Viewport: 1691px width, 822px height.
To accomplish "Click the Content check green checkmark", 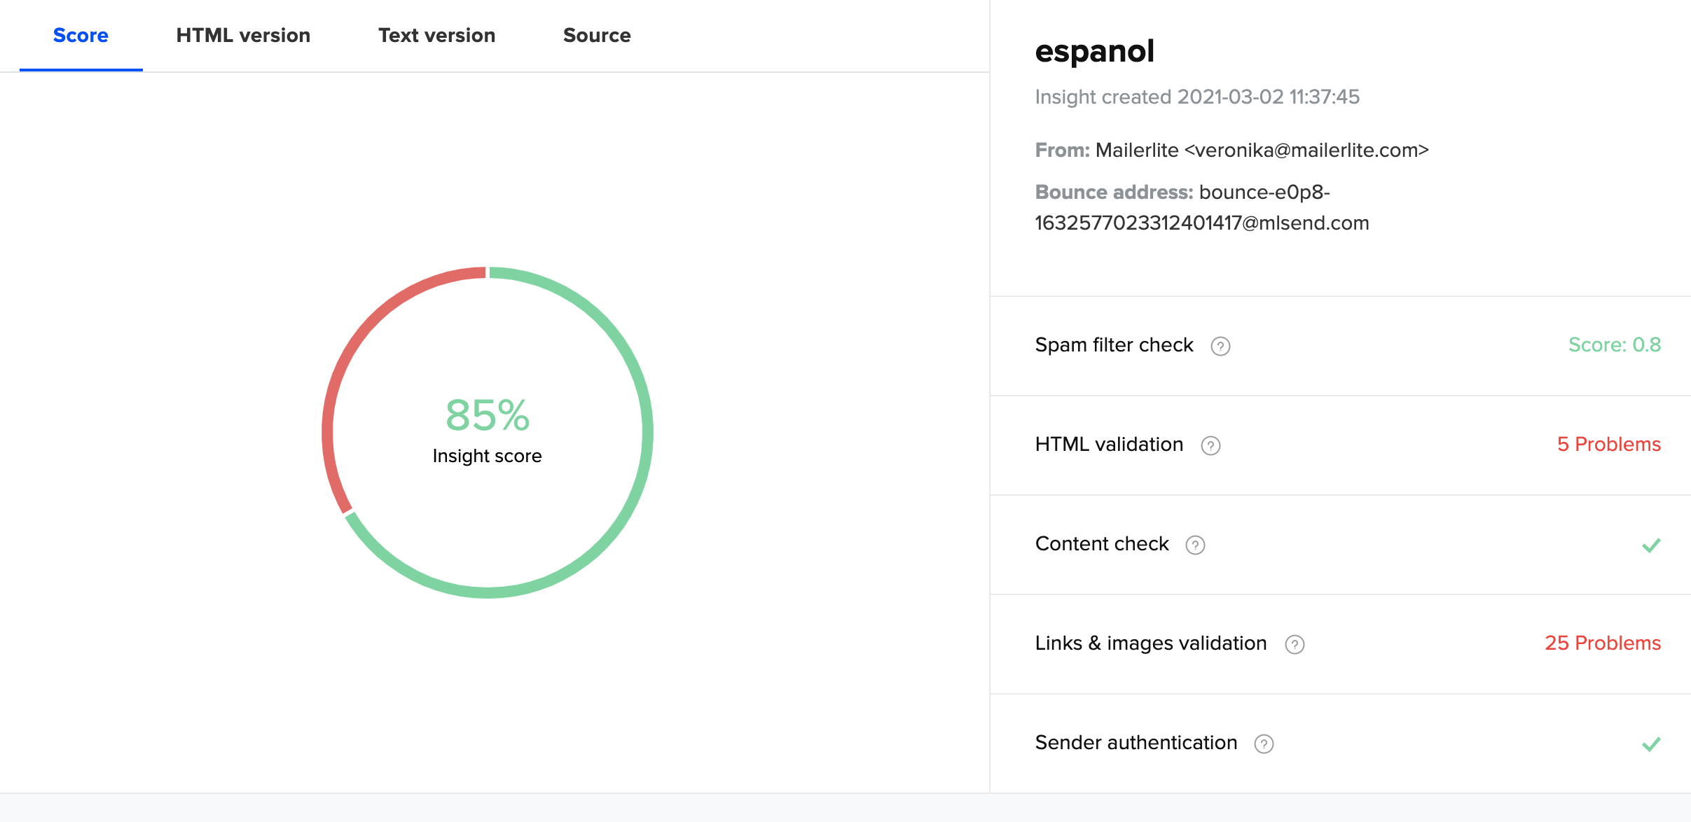I will [1651, 545].
